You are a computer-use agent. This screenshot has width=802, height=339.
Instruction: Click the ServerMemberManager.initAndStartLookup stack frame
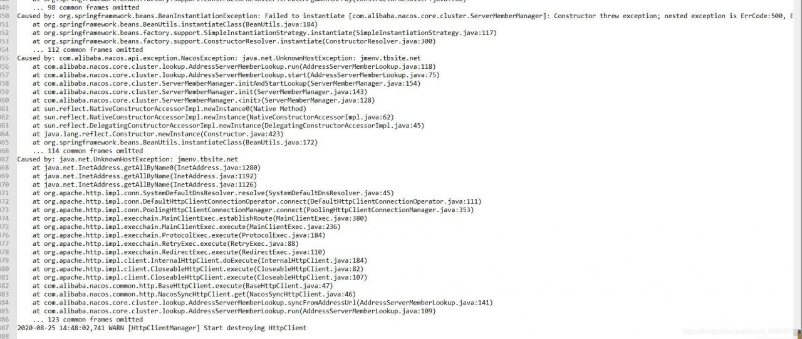click(x=227, y=83)
